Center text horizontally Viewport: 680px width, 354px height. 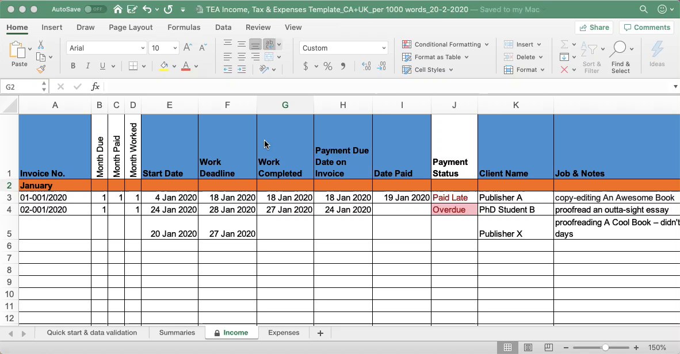(x=242, y=57)
